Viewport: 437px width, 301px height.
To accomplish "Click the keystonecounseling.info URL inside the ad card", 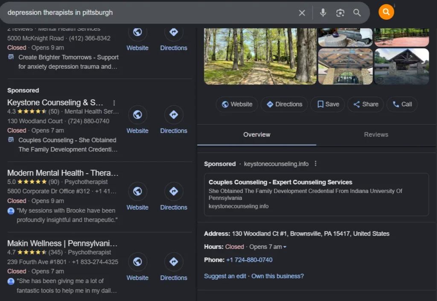I will [239, 206].
